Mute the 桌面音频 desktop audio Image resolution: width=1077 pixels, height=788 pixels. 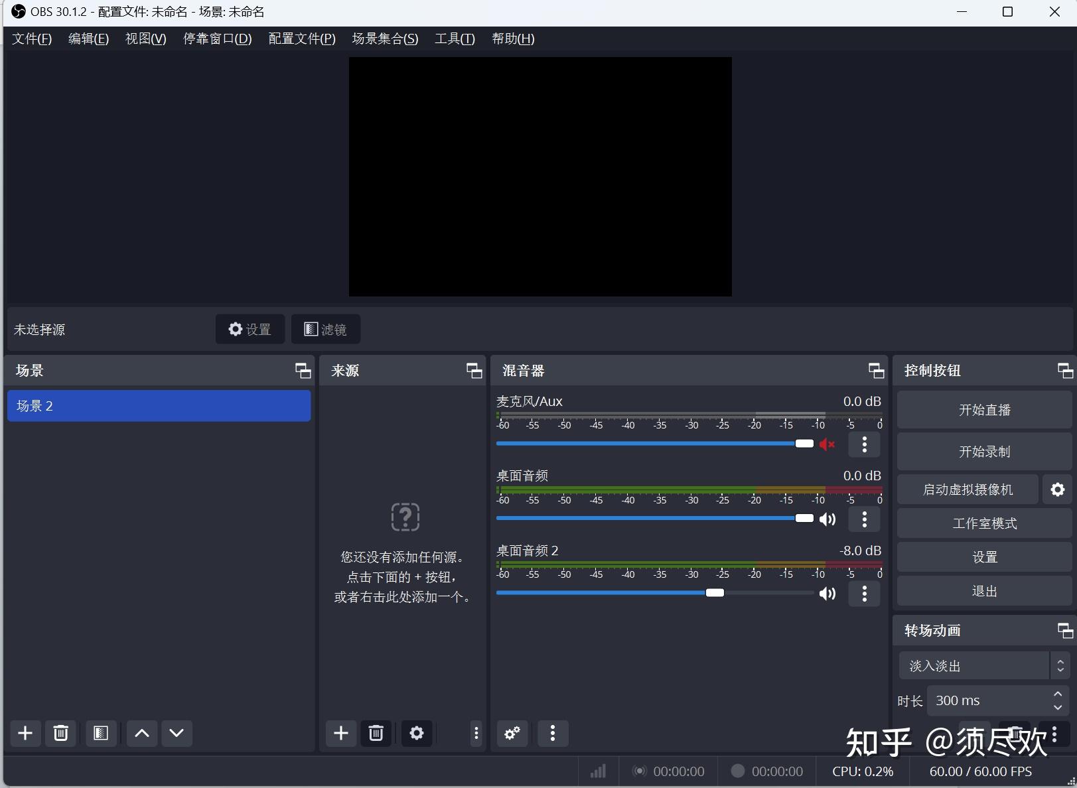coord(827,519)
